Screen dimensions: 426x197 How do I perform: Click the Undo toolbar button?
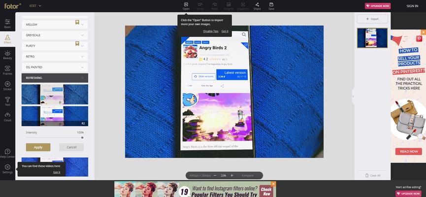tap(200, 6)
